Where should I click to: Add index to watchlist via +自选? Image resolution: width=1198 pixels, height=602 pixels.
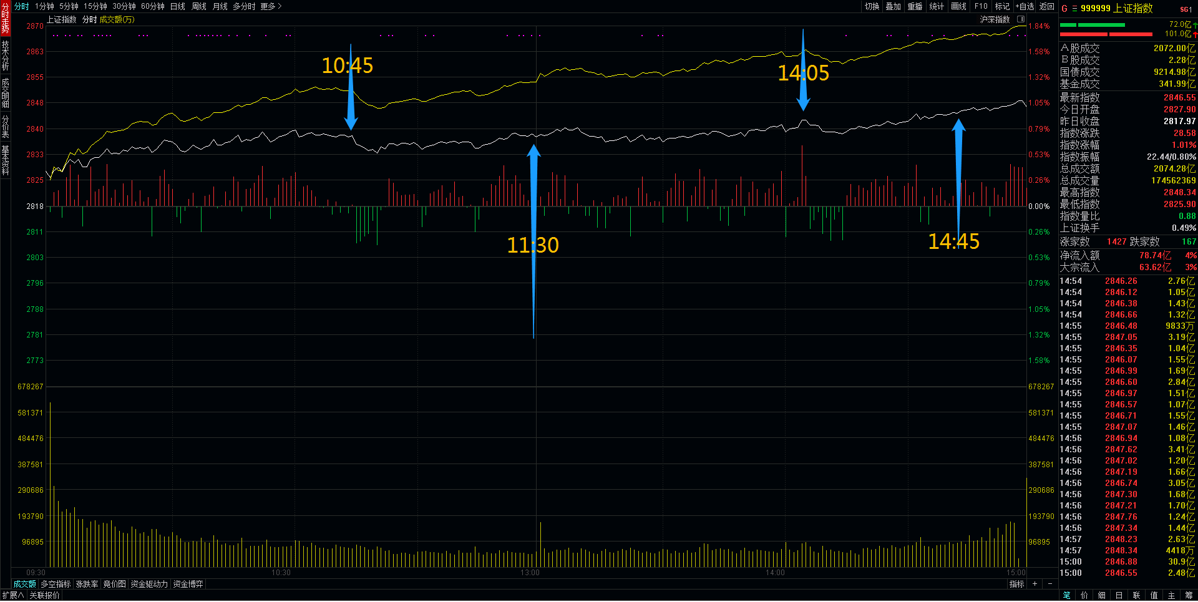coord(1025,6)
